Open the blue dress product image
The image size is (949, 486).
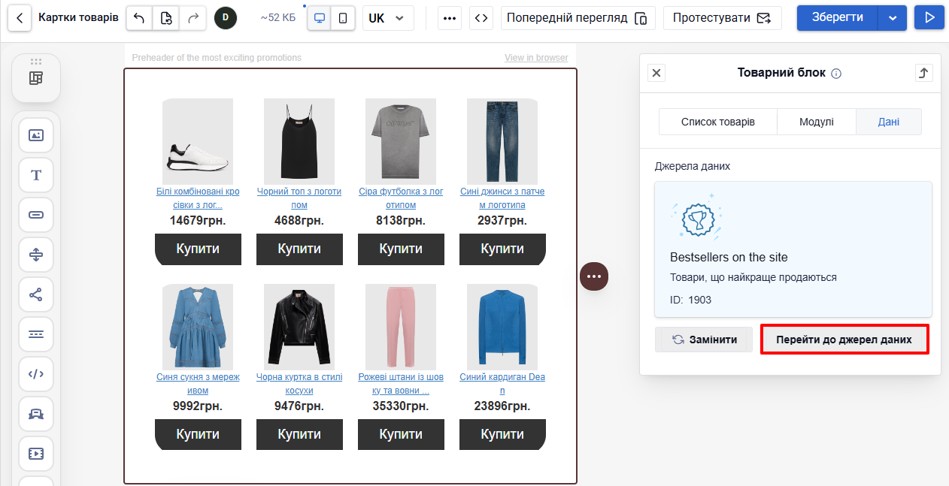coord(198,327)
